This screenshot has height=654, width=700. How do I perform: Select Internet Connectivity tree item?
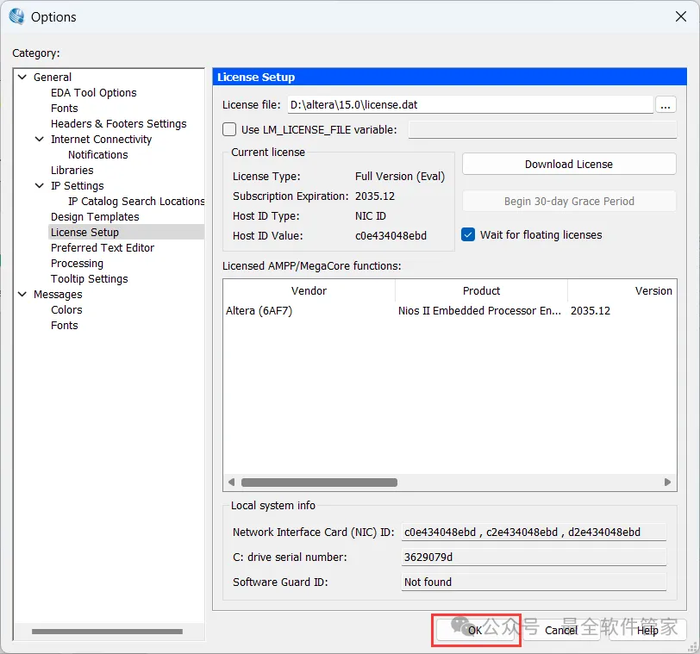coord(102,140)
